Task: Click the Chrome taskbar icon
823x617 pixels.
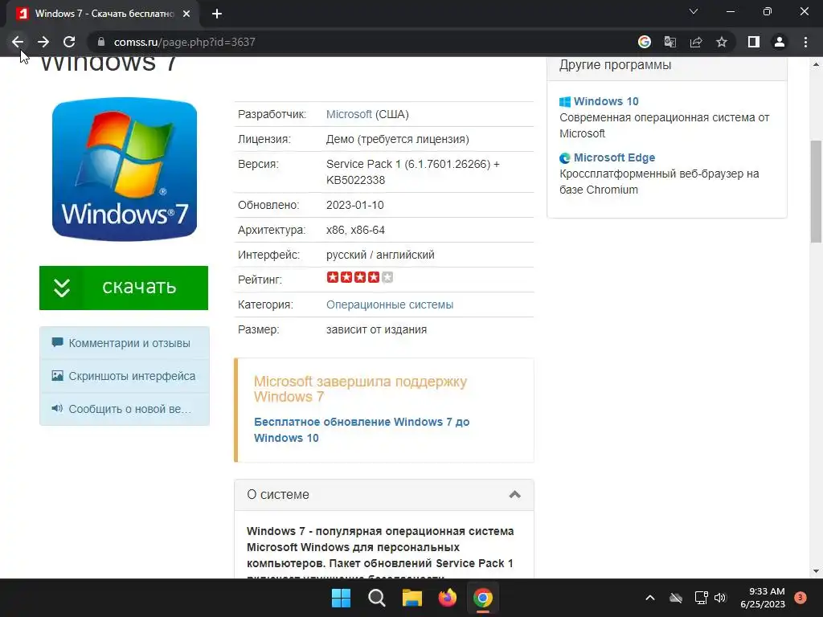Action: pyautogui.click(x=483, y=598)
